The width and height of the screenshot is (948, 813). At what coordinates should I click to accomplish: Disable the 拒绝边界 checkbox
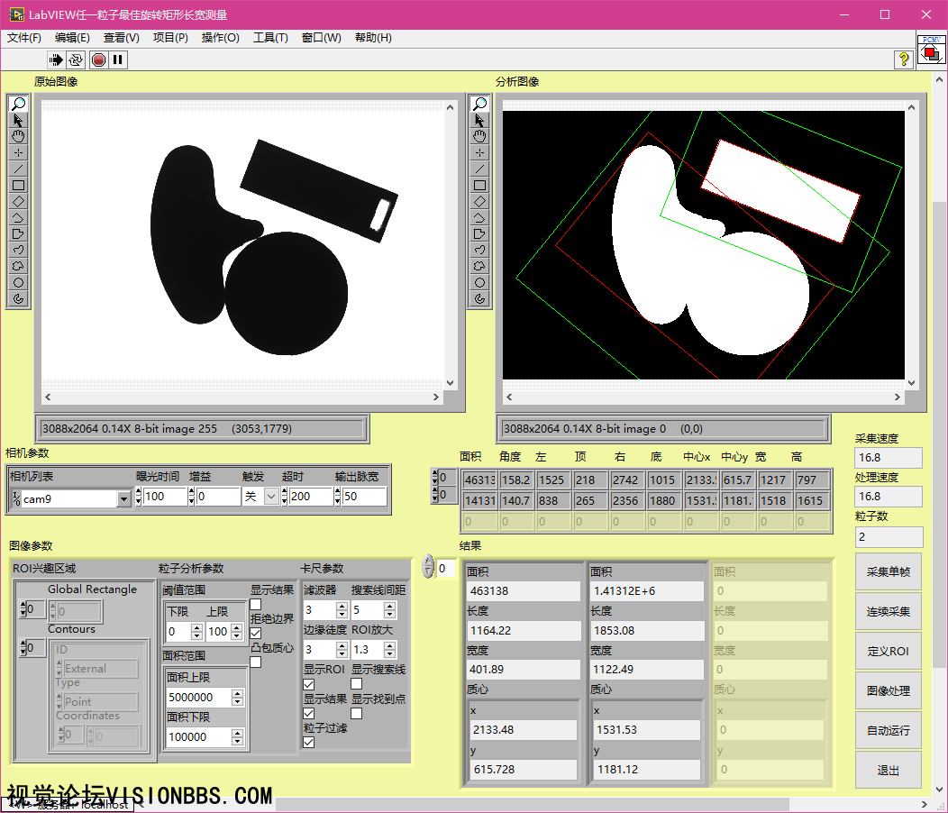(x=256, y=634)
